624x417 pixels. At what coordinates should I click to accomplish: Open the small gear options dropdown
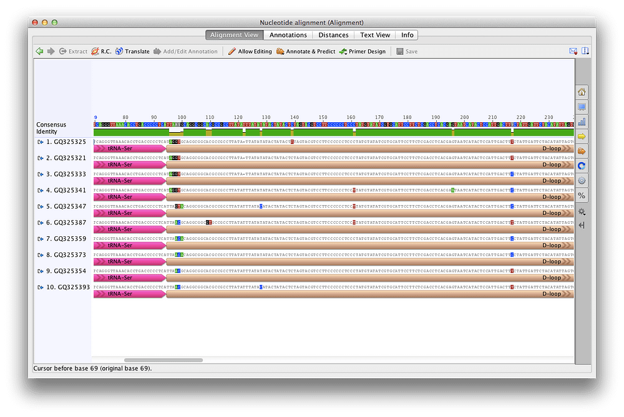pyautogui.click(x=582, y=211)
